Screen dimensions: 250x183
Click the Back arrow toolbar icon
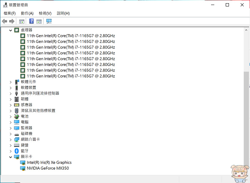[x=4, y=21]
